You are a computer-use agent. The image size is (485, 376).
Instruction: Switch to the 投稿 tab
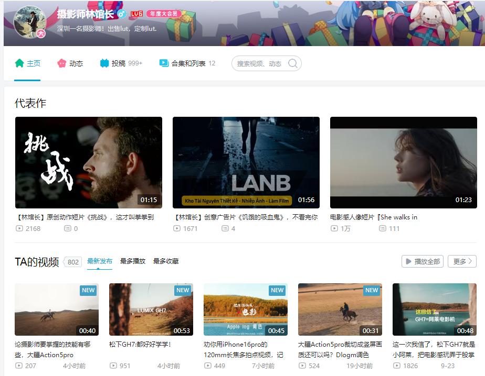click(x=119, y=63)
